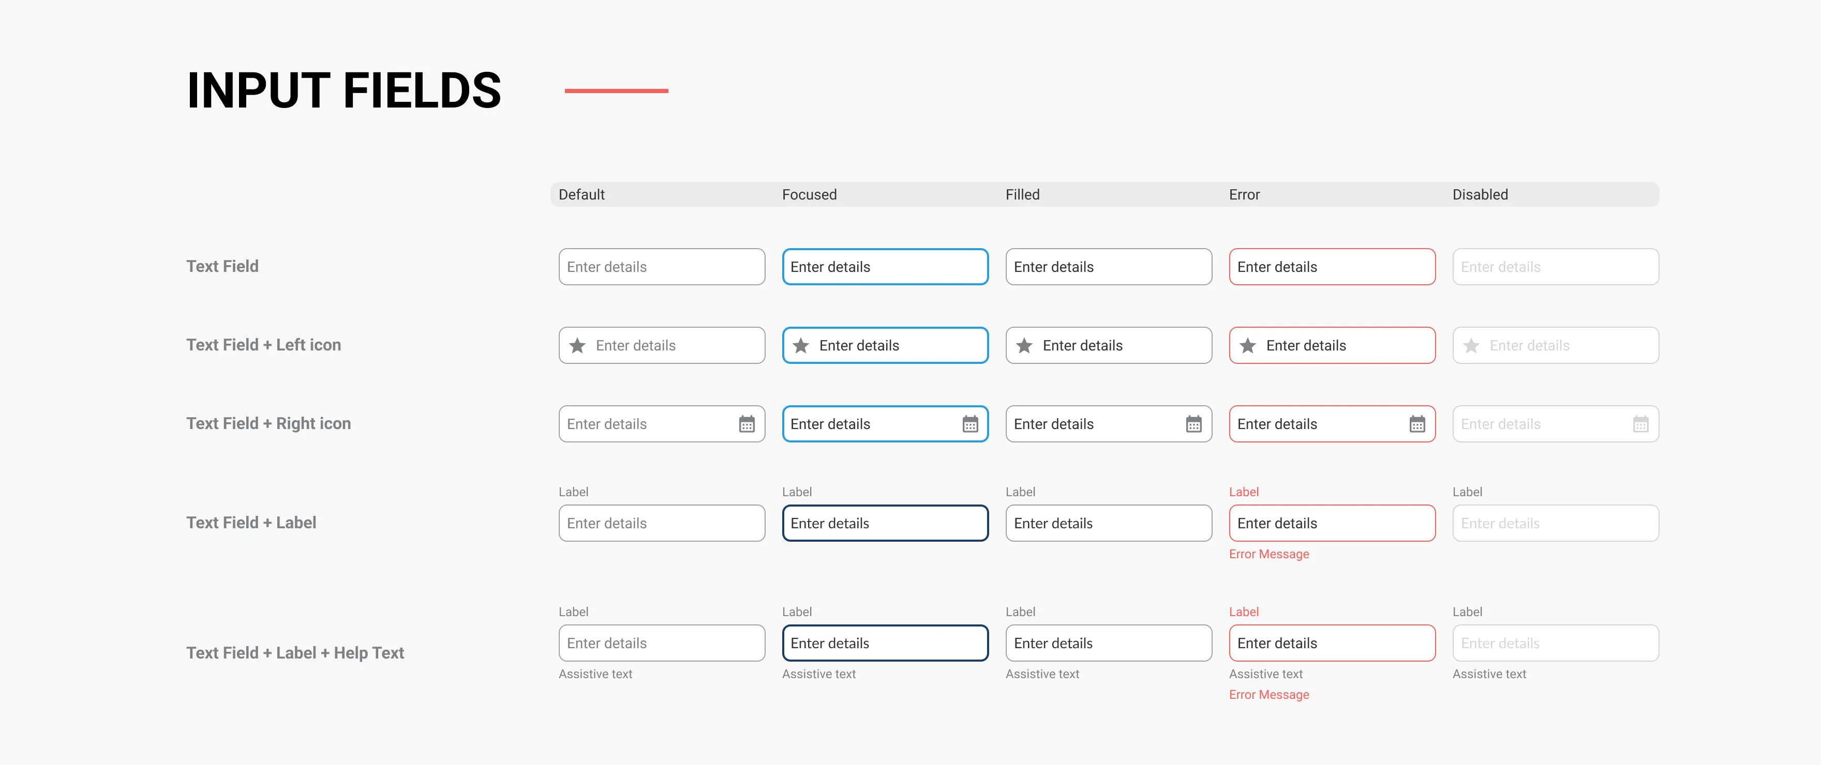Click the calendar icon in the Default right-icon field

pyautogui.click(x=747, y=424)
